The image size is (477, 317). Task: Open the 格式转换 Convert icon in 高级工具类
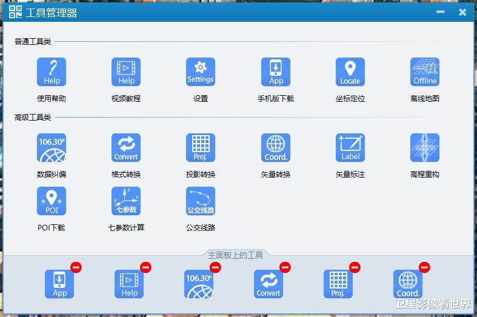pos(126,147)
